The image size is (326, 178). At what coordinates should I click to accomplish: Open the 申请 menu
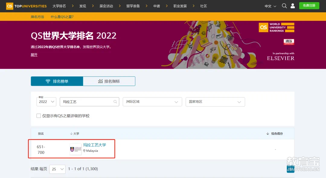tap(157, 6)
